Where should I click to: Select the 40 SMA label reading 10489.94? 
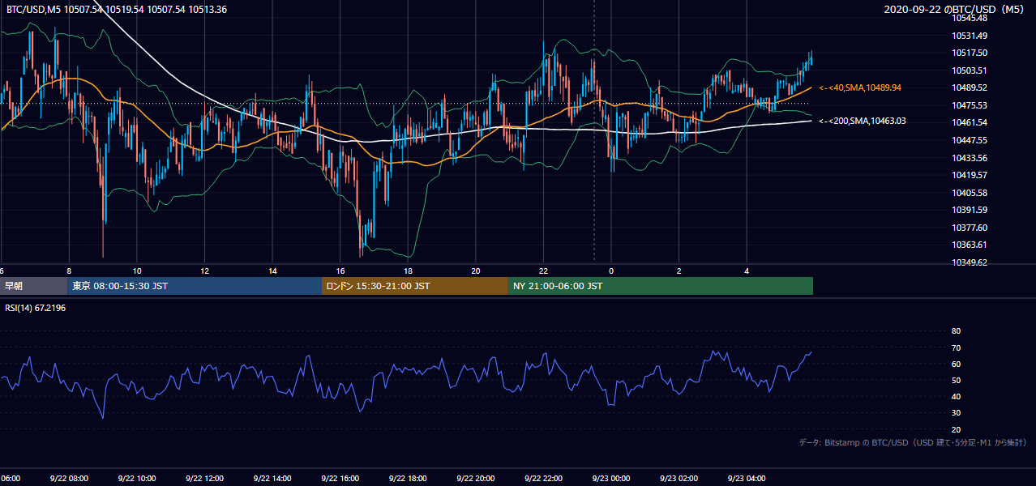860,87
